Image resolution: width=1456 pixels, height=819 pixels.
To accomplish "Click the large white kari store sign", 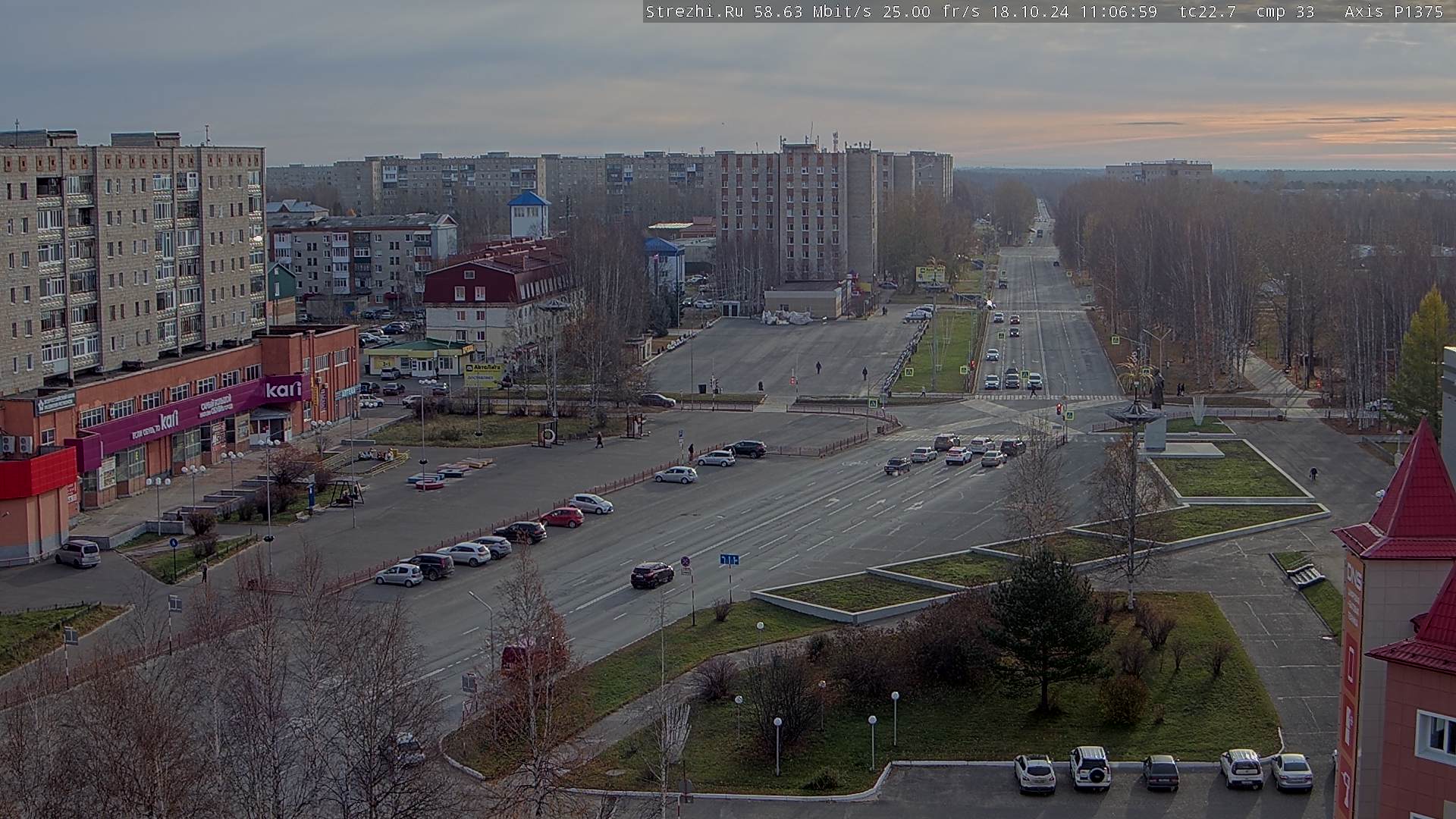I will (284, 388).
